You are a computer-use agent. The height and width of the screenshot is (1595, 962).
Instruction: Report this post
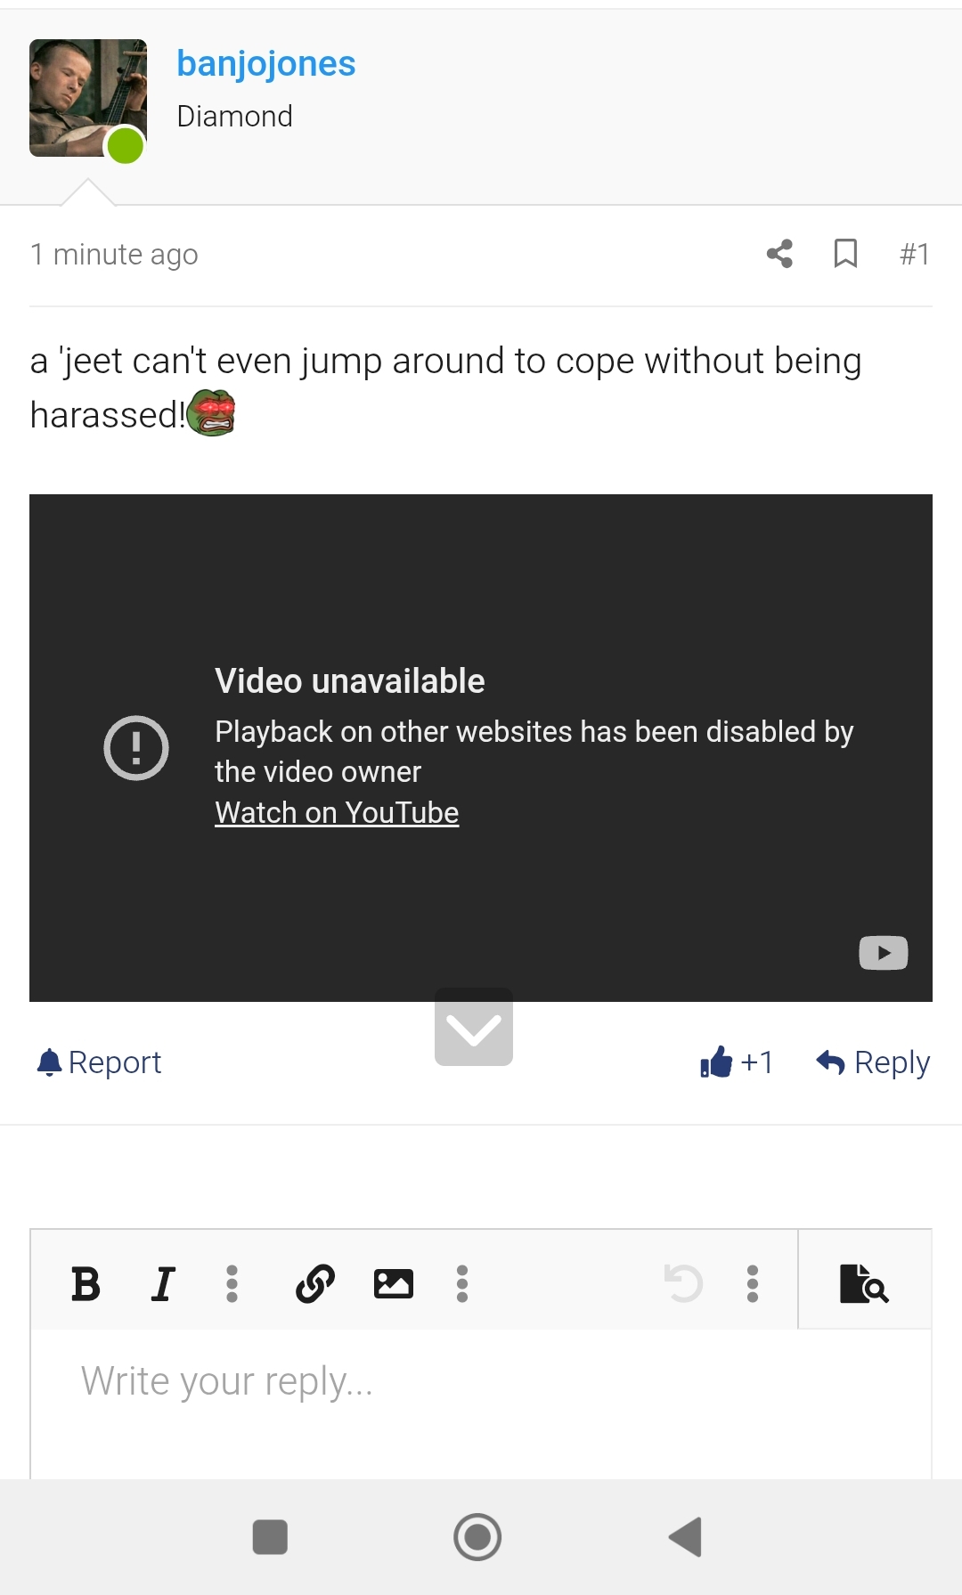(99, 1062)
